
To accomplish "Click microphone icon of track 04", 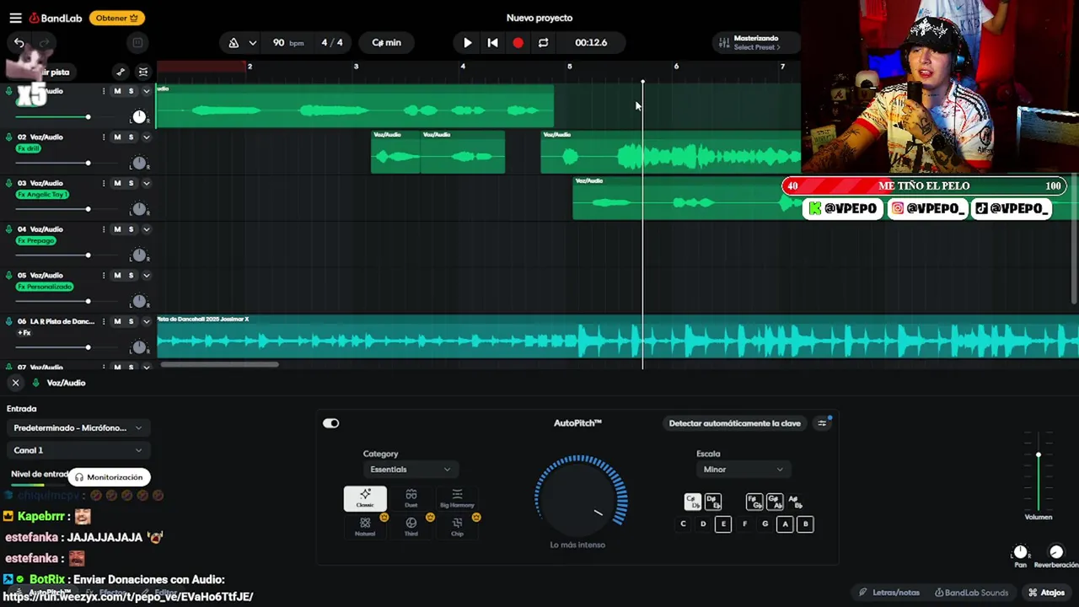I will [9, 228].
